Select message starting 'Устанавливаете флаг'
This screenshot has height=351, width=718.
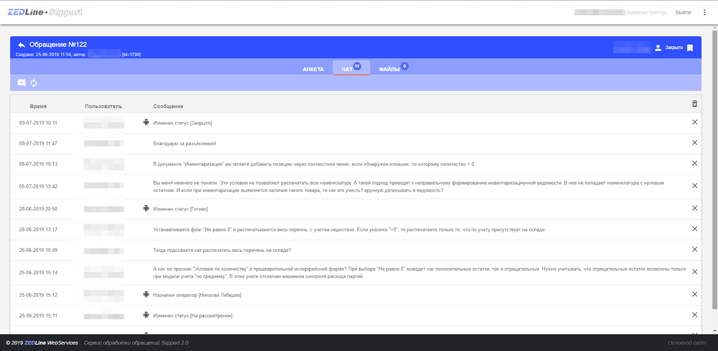[x=350, y=230]
